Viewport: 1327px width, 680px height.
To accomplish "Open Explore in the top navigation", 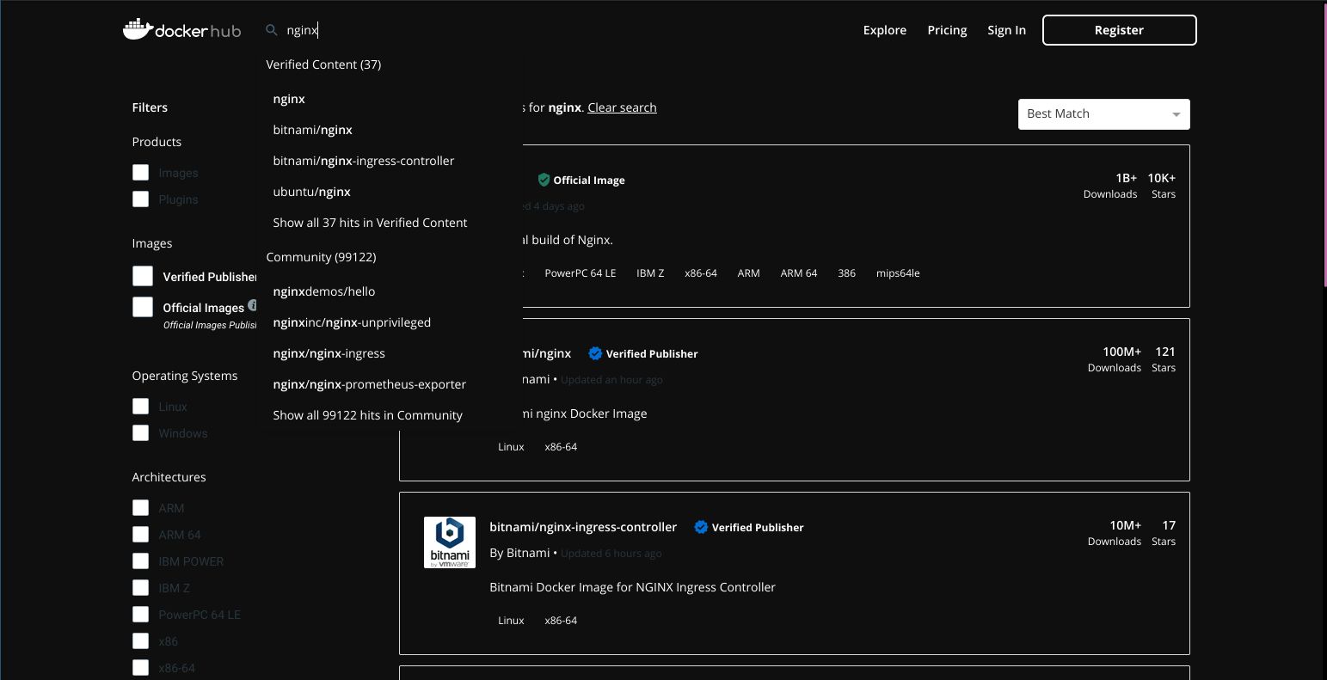I will (x=885, y=30).
